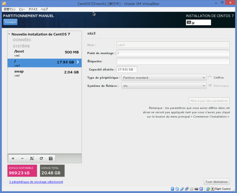The image size is (237, 193).
Task: Open the network adapters icon in status bar
Action: [x=186, y=189]
